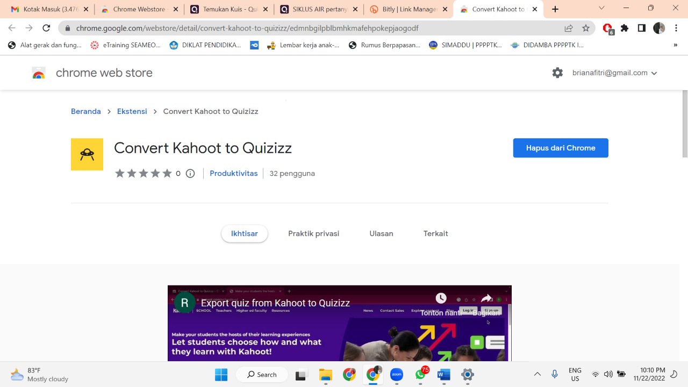This screenshot has height=387, width=688.
Task: Select the Terkait tab
Action: click(x=435, y=233)
